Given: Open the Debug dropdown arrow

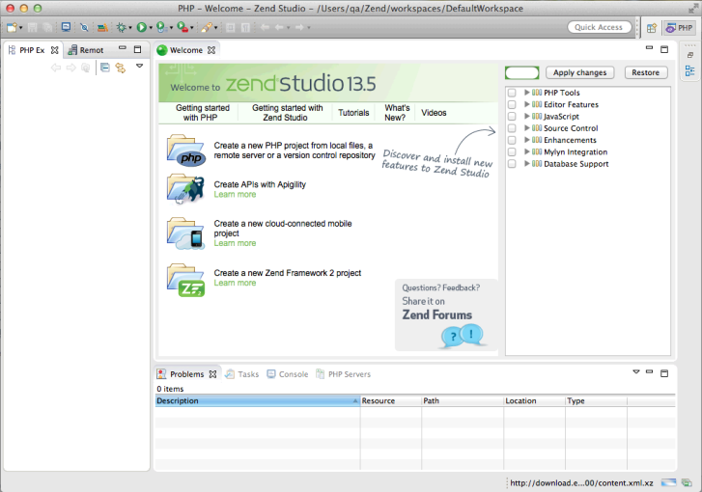Looking at the screenshot, I should [x=130, y=28].
